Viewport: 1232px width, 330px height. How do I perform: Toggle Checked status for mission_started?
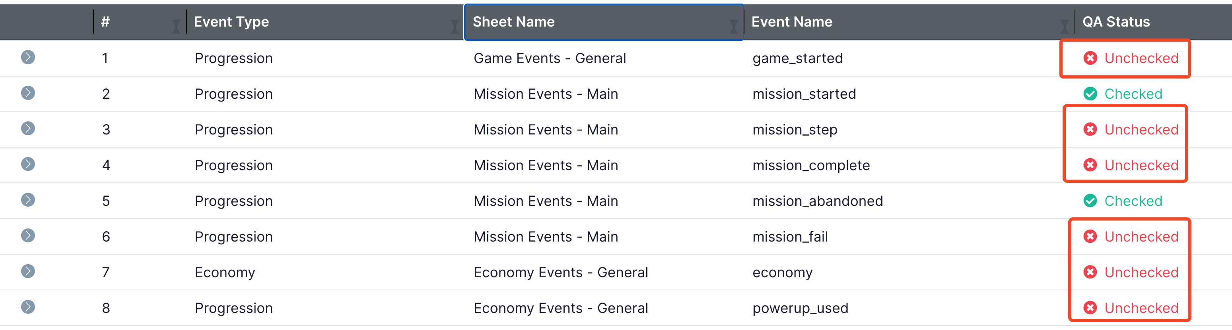pos(1123,94)
